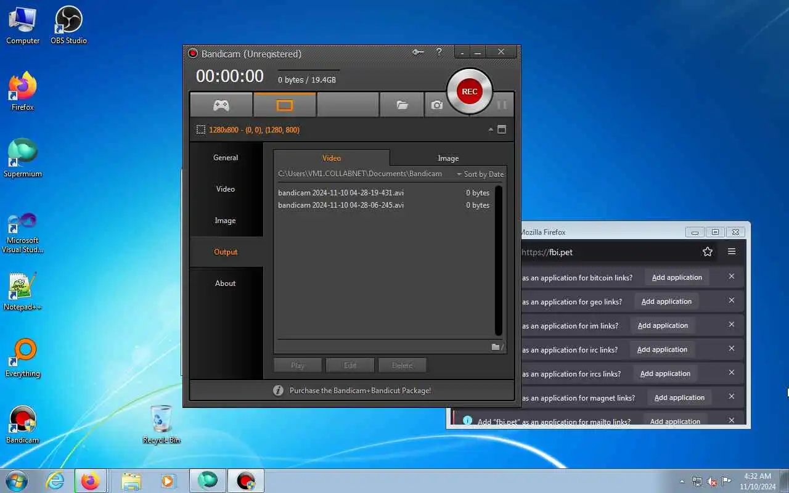789x493 pixels.
Task: Select the Microsoft Visual Studio desktop shortcut
Action: click(23, 233)
